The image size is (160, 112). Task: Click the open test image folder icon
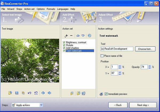coord(10,93)
